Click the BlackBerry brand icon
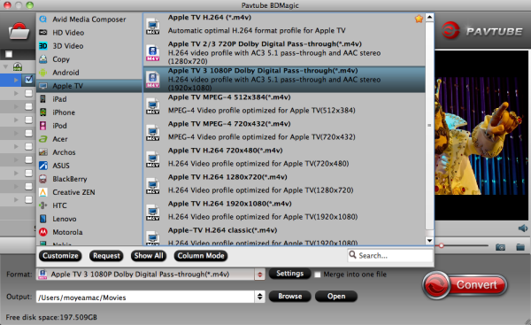531x325 pixels. [x=43, y=179]
